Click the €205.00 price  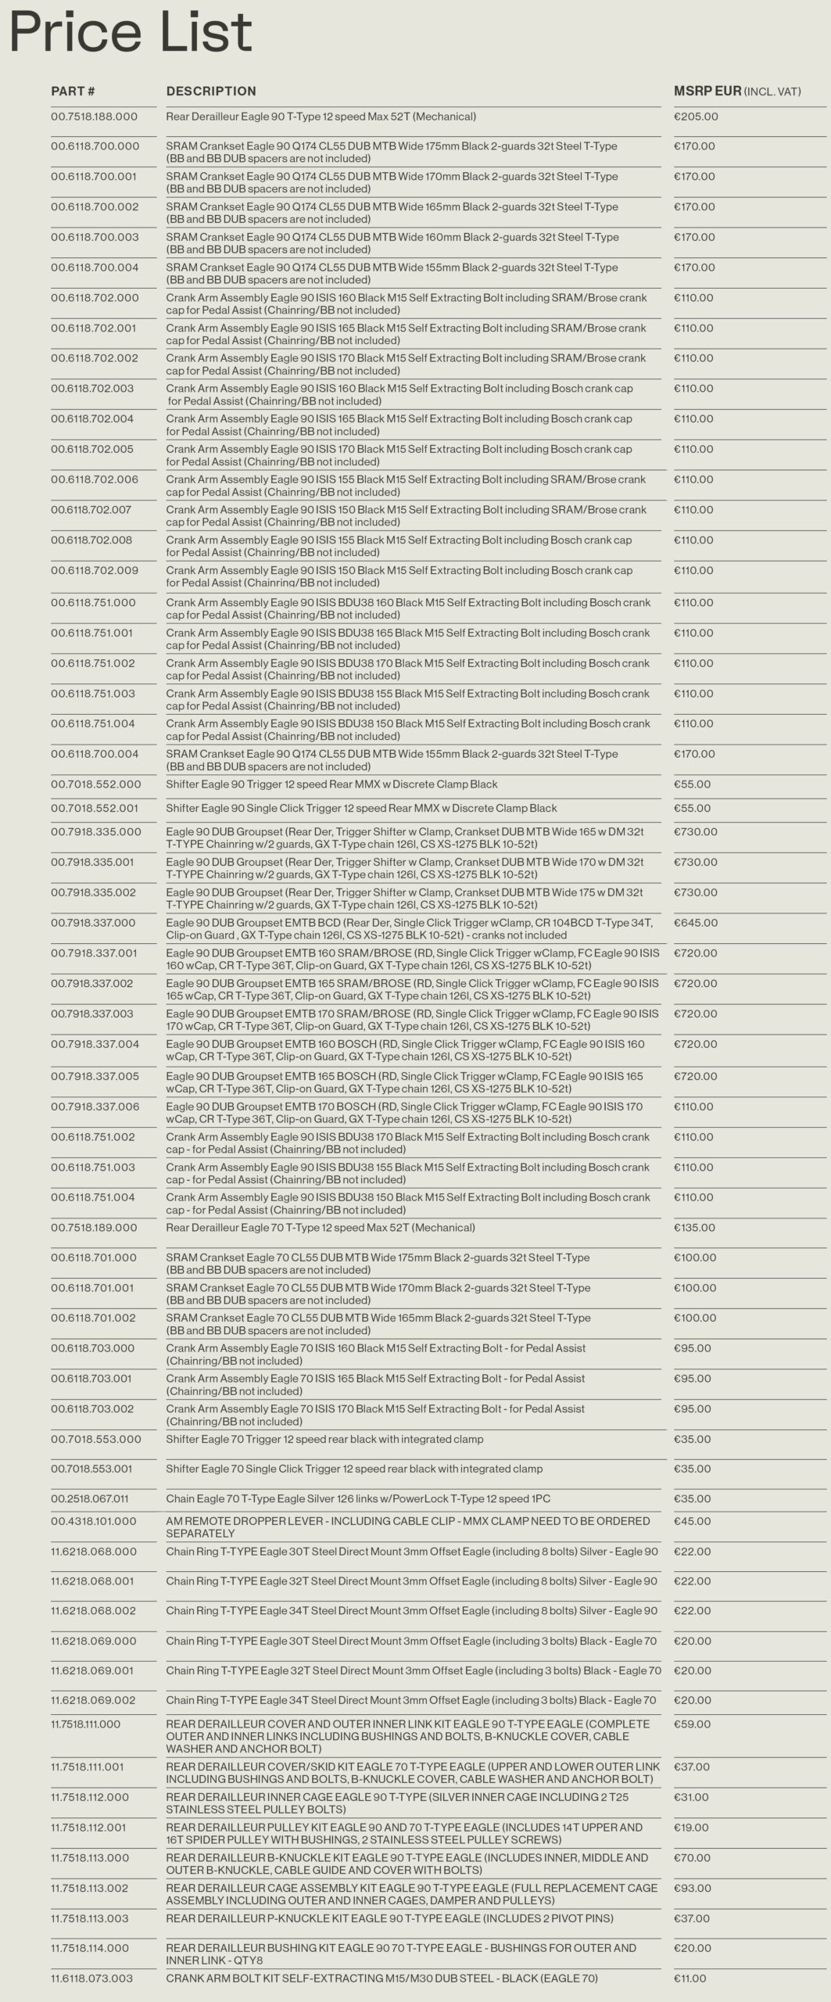696,117
